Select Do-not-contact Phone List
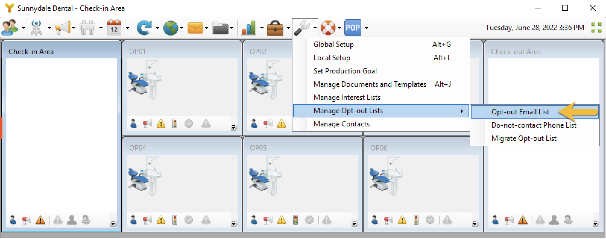Screen dimensions: 606x239 (x=534, y=125)
